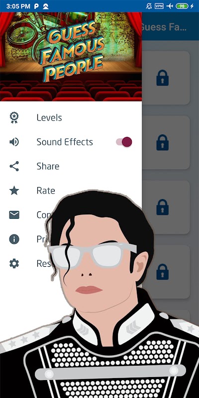Tap the dimmed Guess Fa... app title
The height and width of the screenshot is (398, 199).
click(164, 27)
